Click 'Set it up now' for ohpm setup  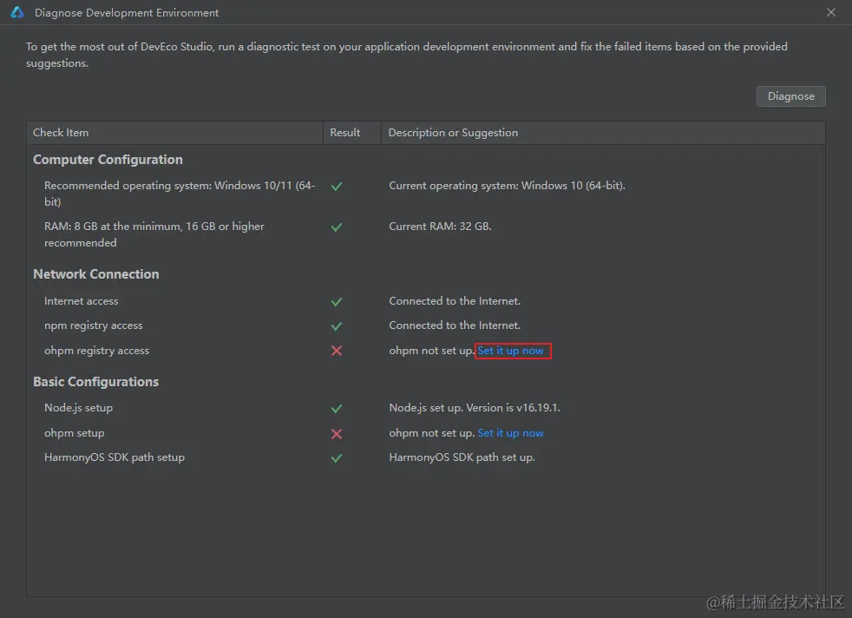click(510, 433)
